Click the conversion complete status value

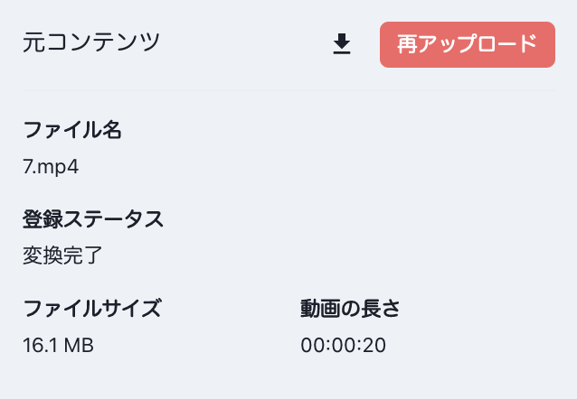(62, 255)
